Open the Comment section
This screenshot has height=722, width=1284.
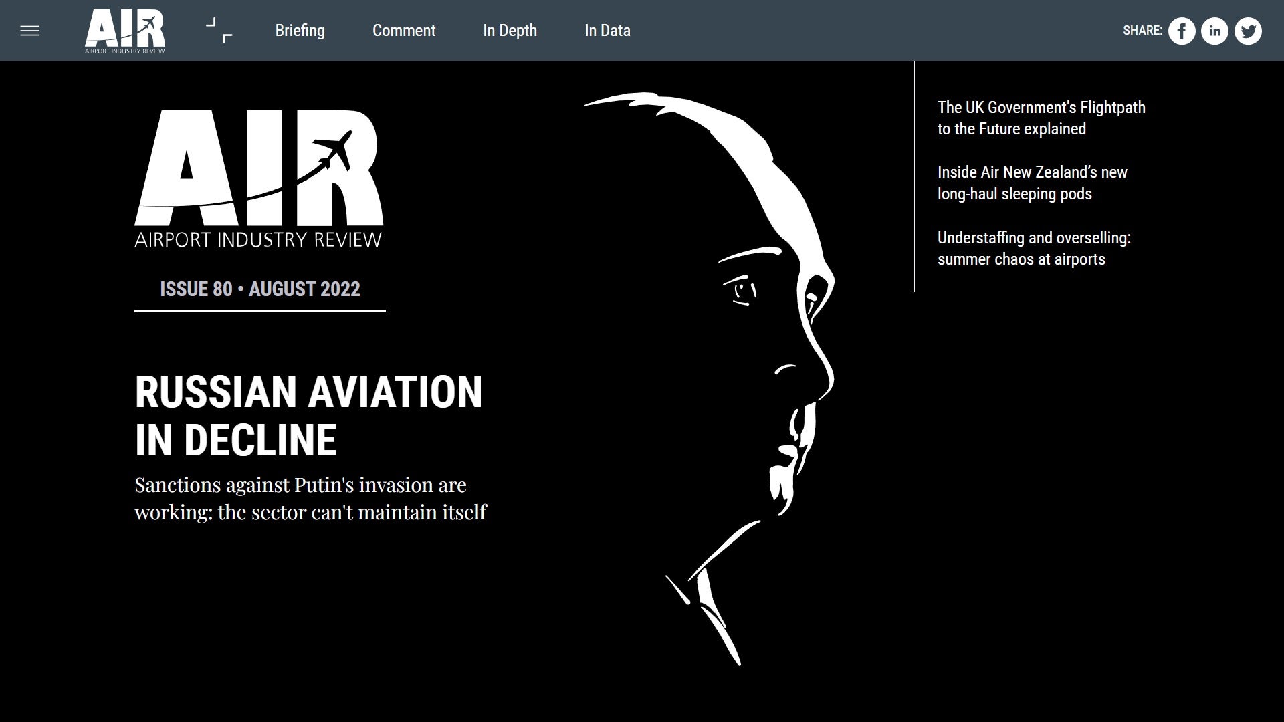point(403,31)
